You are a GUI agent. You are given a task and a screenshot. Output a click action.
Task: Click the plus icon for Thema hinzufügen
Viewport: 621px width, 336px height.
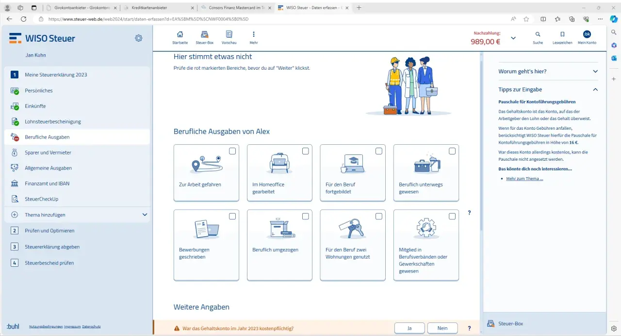tap(15, 214)
